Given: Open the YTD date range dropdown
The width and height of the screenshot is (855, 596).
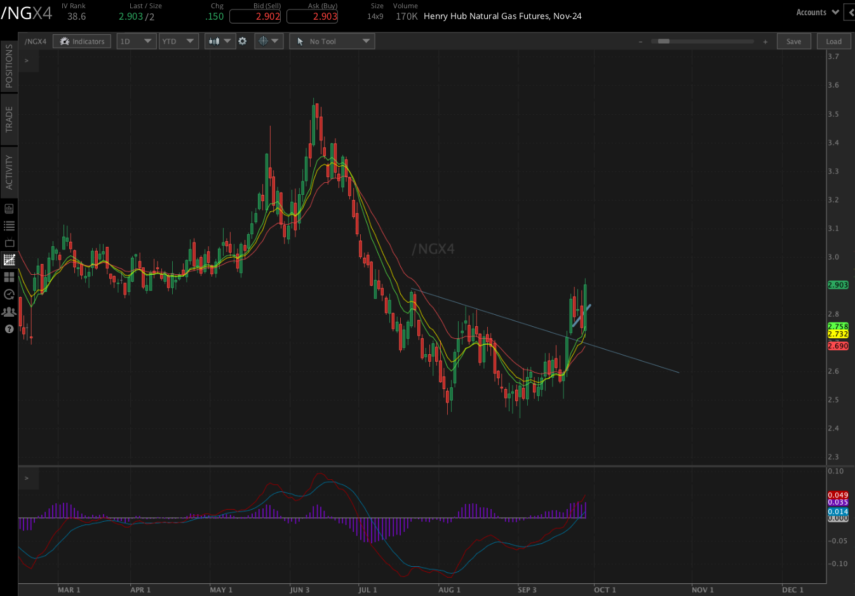Looking at the screenshot, I should click(x=178, y=41).
